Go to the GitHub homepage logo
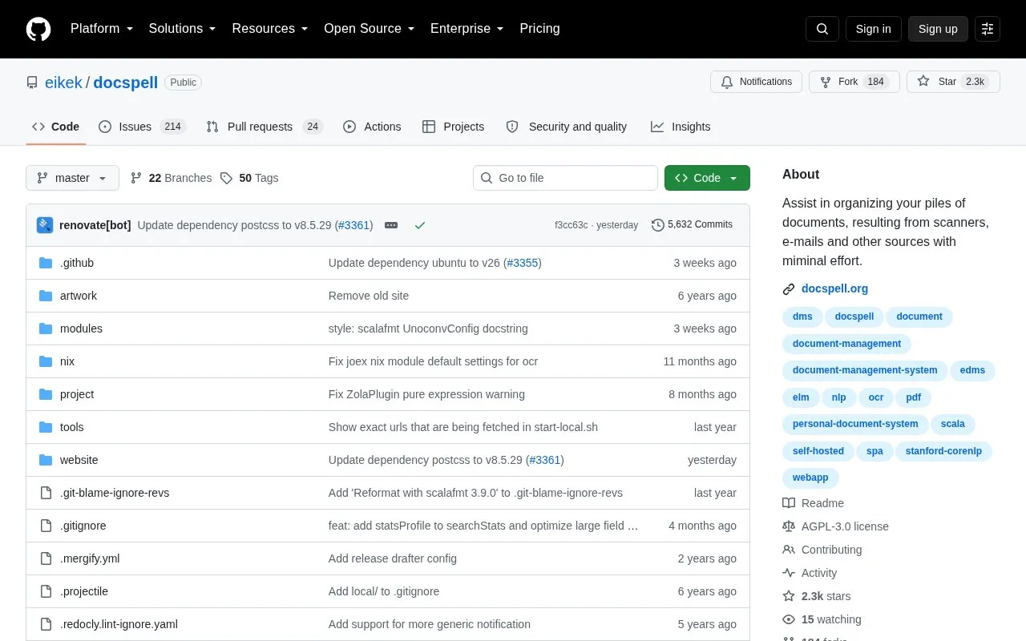 click(38, 29)
